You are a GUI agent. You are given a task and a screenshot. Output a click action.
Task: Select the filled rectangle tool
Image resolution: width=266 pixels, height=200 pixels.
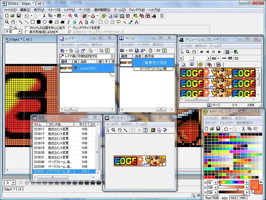coord(39,22)
